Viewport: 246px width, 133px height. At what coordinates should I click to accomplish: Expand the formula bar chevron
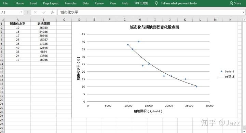(x=243, y=12)
